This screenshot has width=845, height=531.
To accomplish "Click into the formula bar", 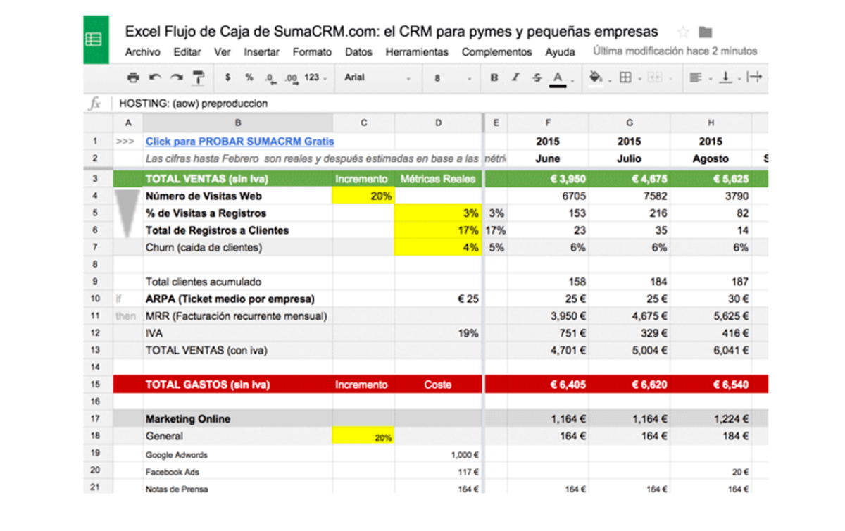I will click(x=440, y=104).
